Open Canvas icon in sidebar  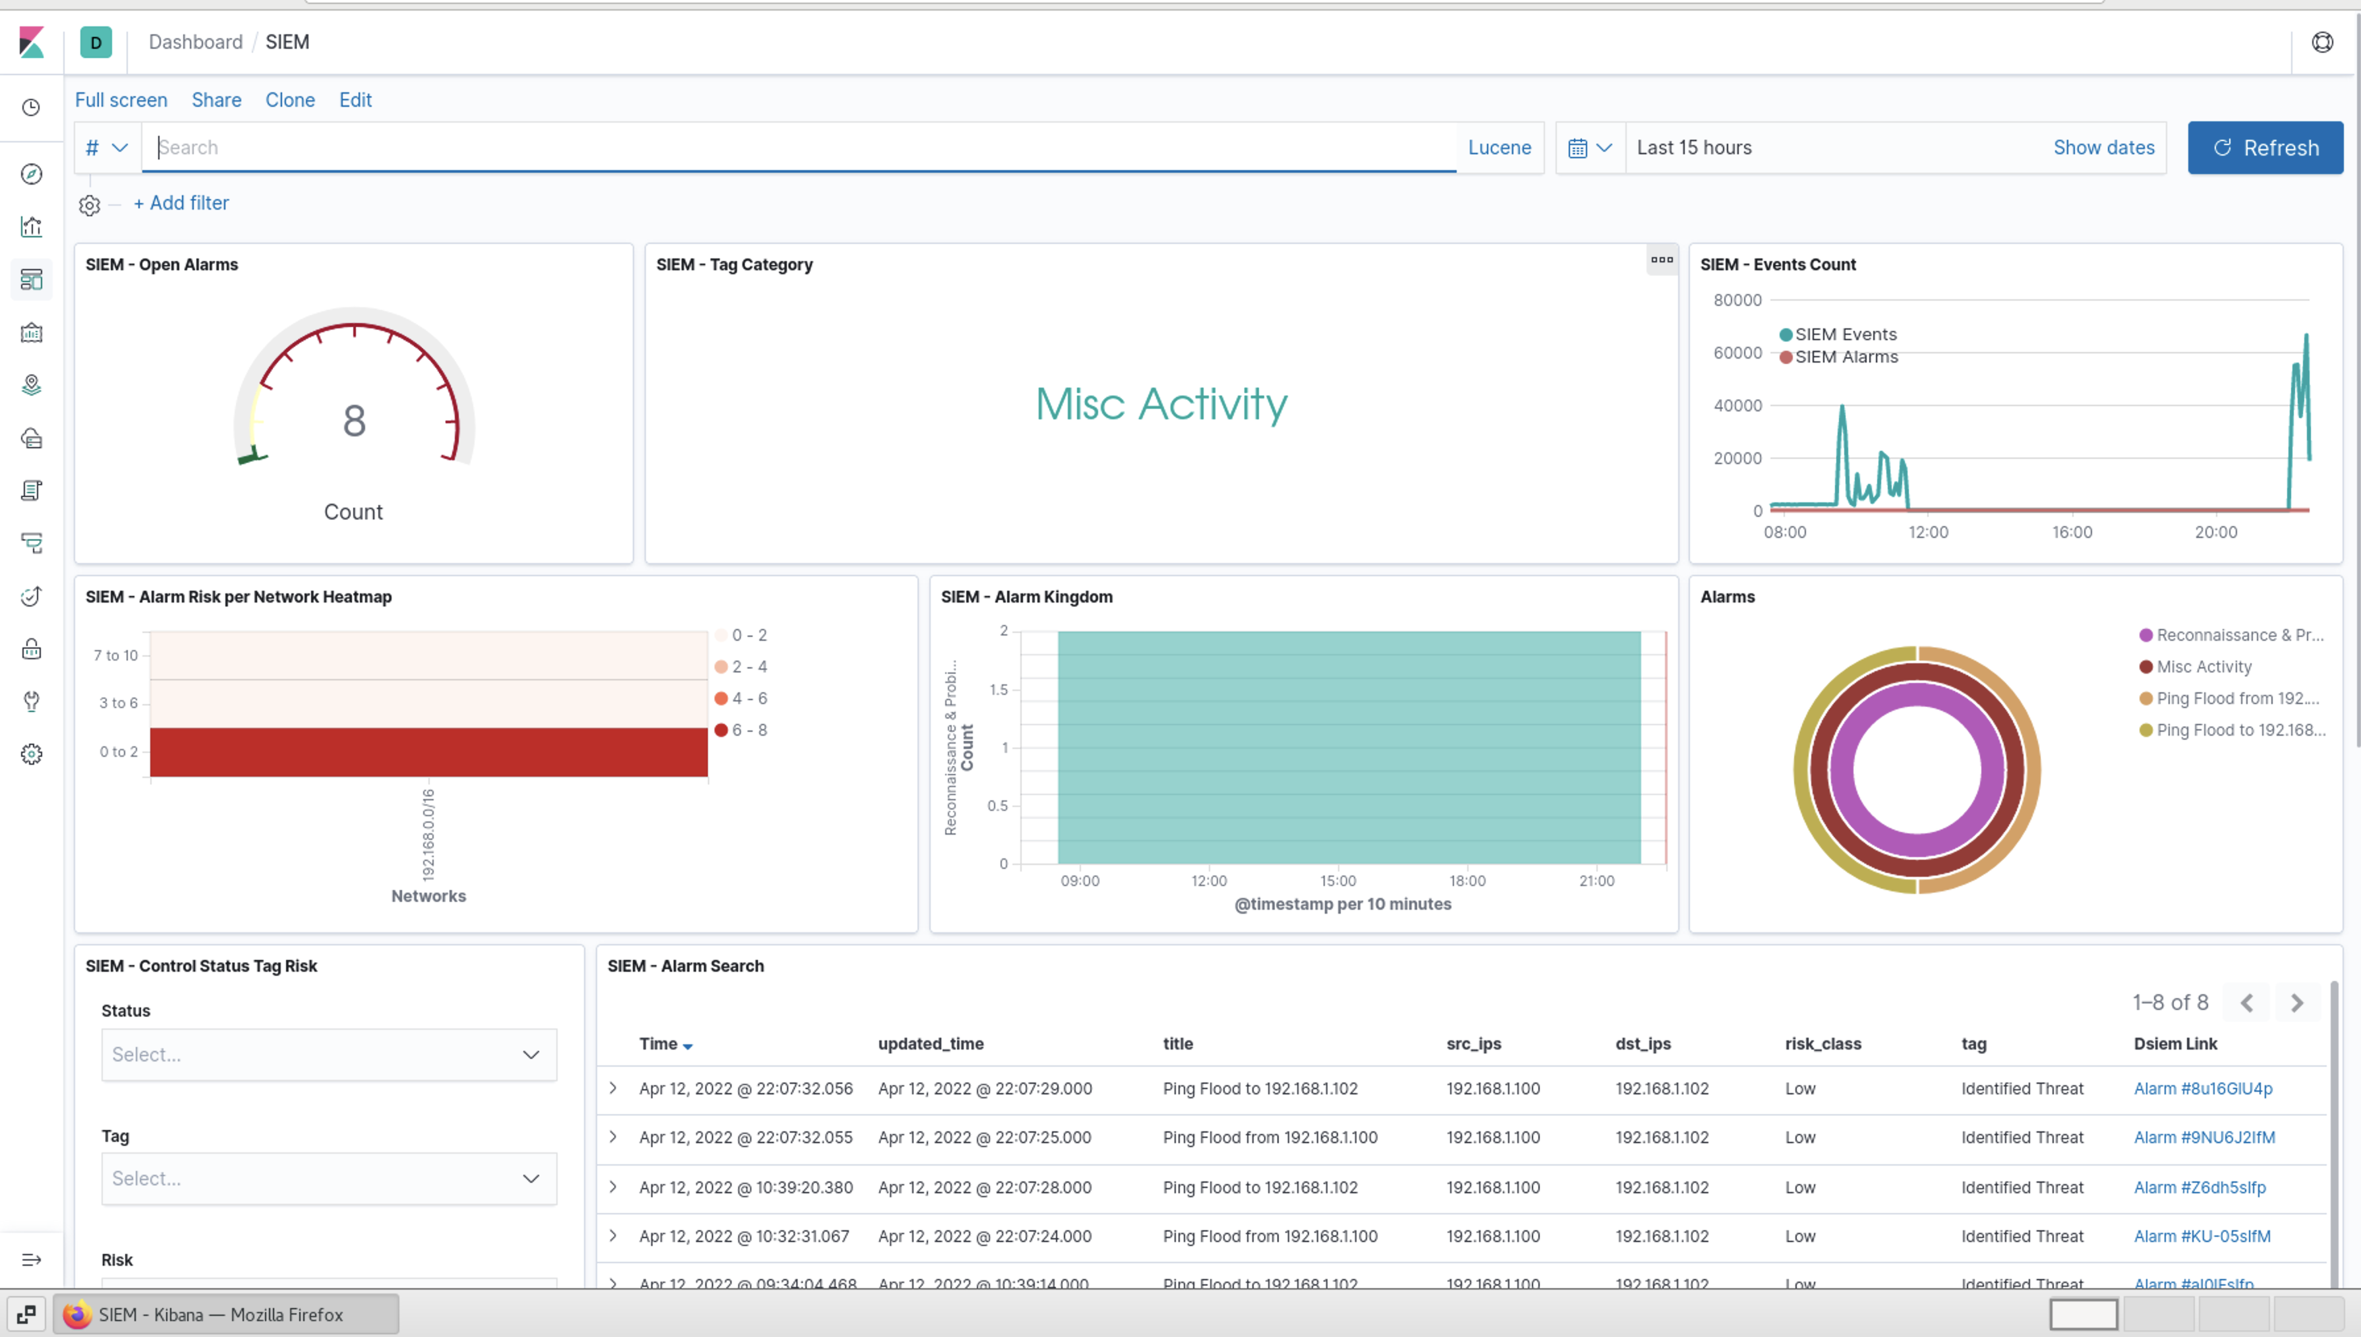point(31,332)
